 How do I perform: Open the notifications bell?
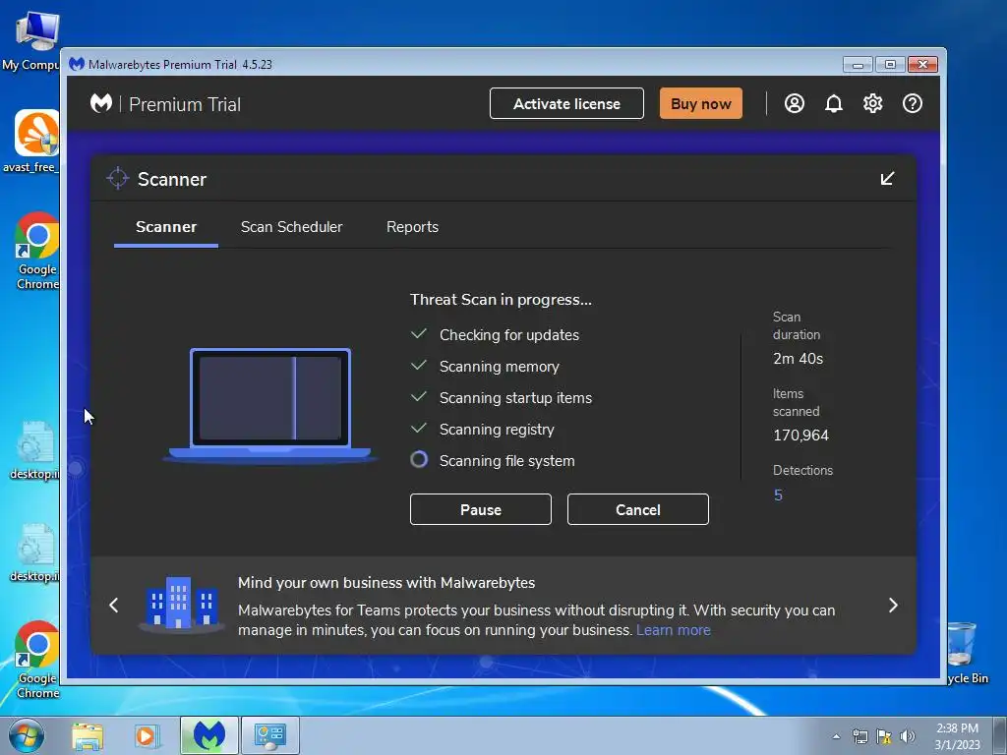pos(834,103)
